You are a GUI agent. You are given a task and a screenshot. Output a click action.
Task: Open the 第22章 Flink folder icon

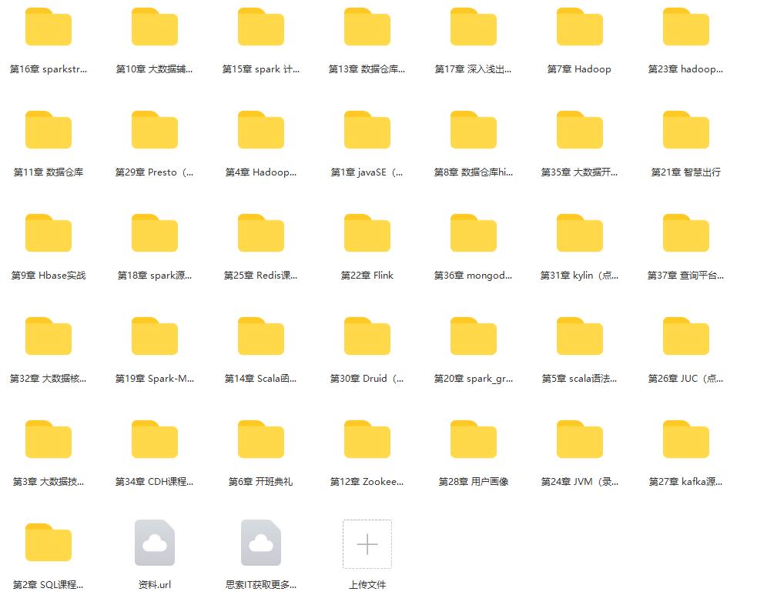click(367, 234)
